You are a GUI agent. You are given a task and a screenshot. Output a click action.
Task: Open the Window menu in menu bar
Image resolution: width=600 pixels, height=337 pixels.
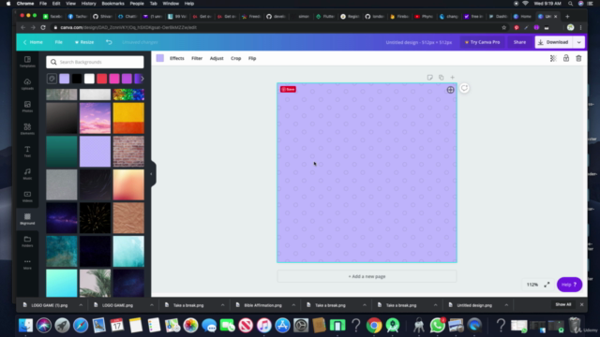point(171,4)
